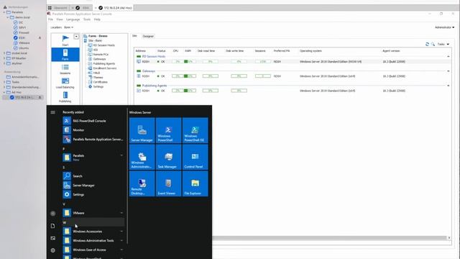Select the ESXi connection in left sidebar
460x259 pixels.
pyautogui.click(x=22, y=37)
